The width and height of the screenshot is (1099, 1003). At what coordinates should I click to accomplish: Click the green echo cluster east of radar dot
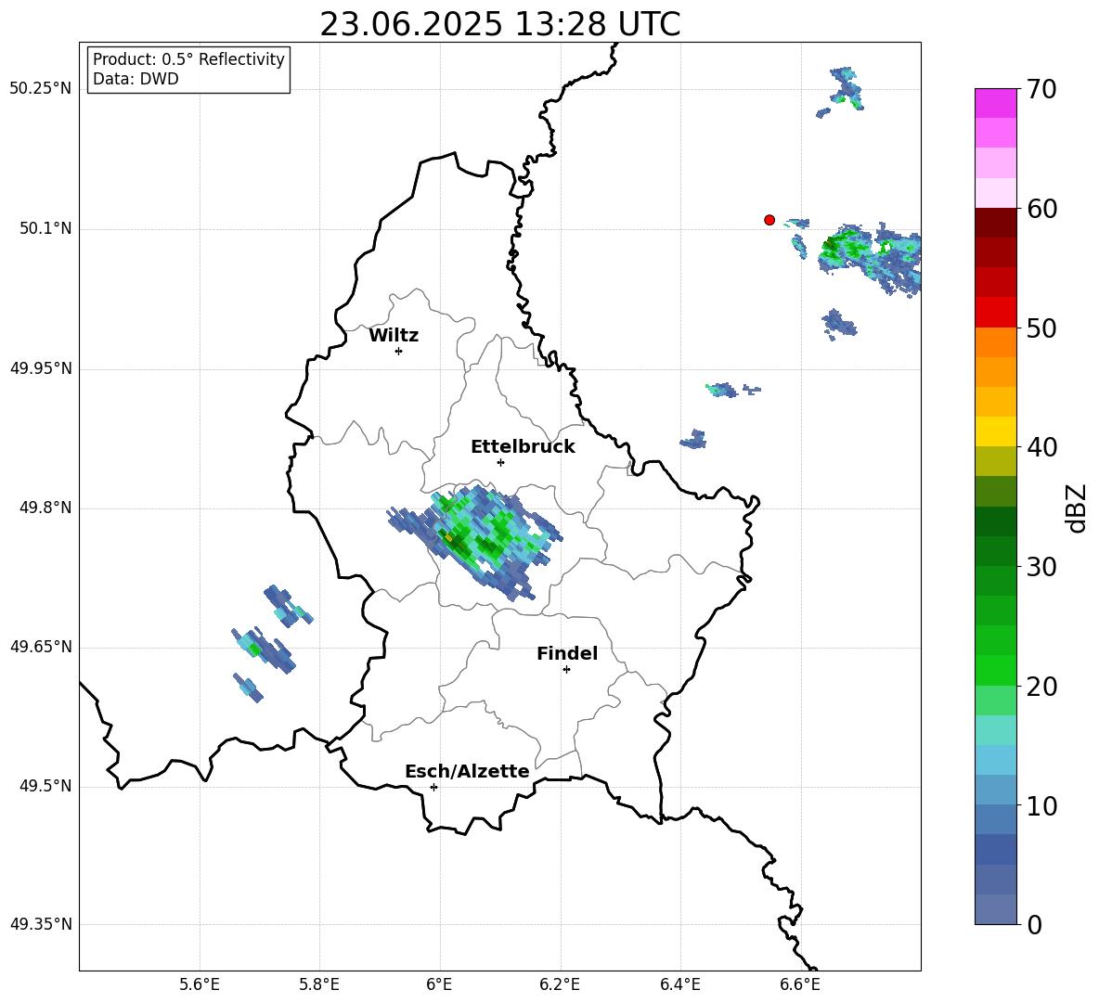coord(871,258)
